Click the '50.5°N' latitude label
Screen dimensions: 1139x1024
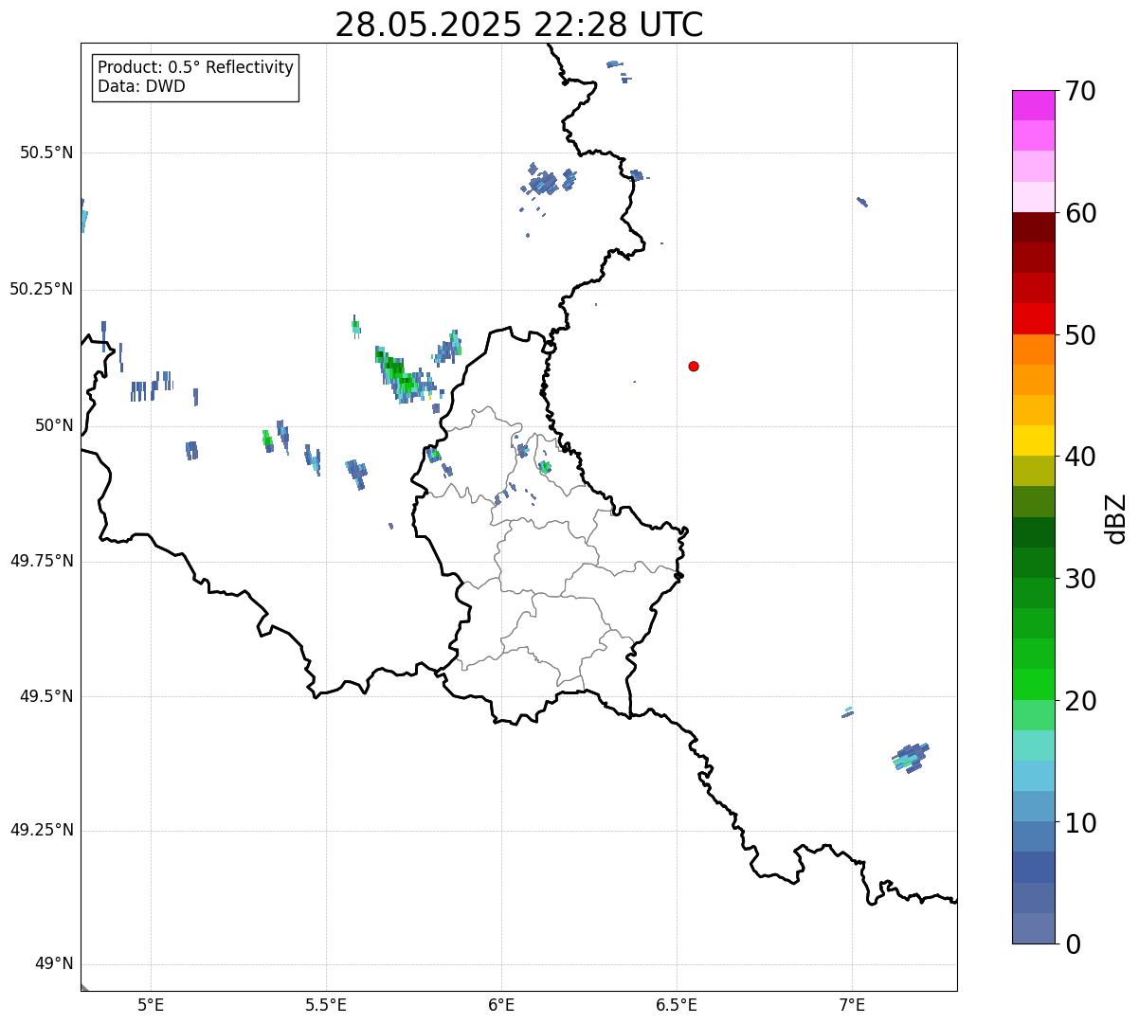pyautogui.click(x=46, y=153)
